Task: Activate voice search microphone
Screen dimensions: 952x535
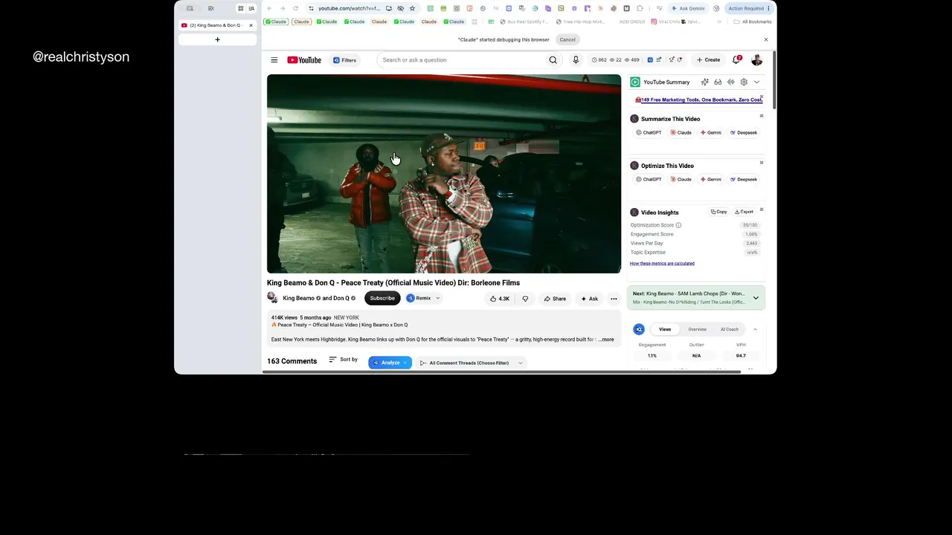Action: (576, 60)
